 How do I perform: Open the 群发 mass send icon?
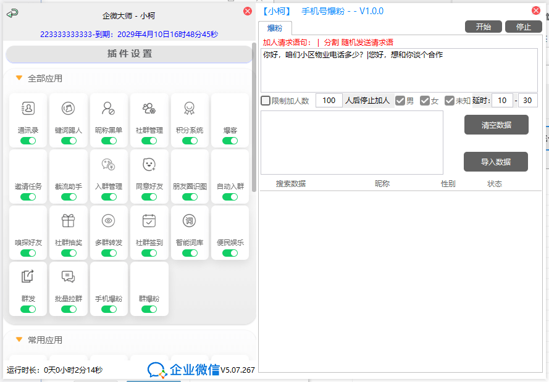point(28,276)
